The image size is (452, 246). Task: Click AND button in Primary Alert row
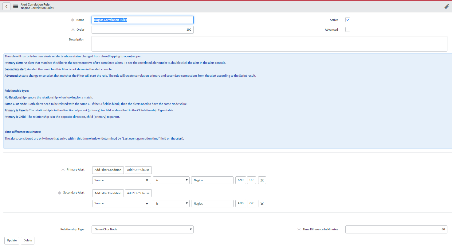click(x=241, y=180)
